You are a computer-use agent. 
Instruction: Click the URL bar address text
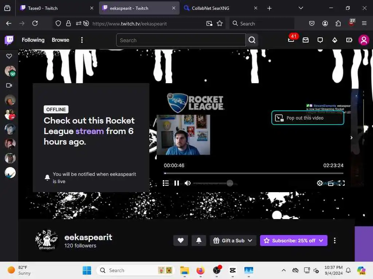tap(130, 24)
